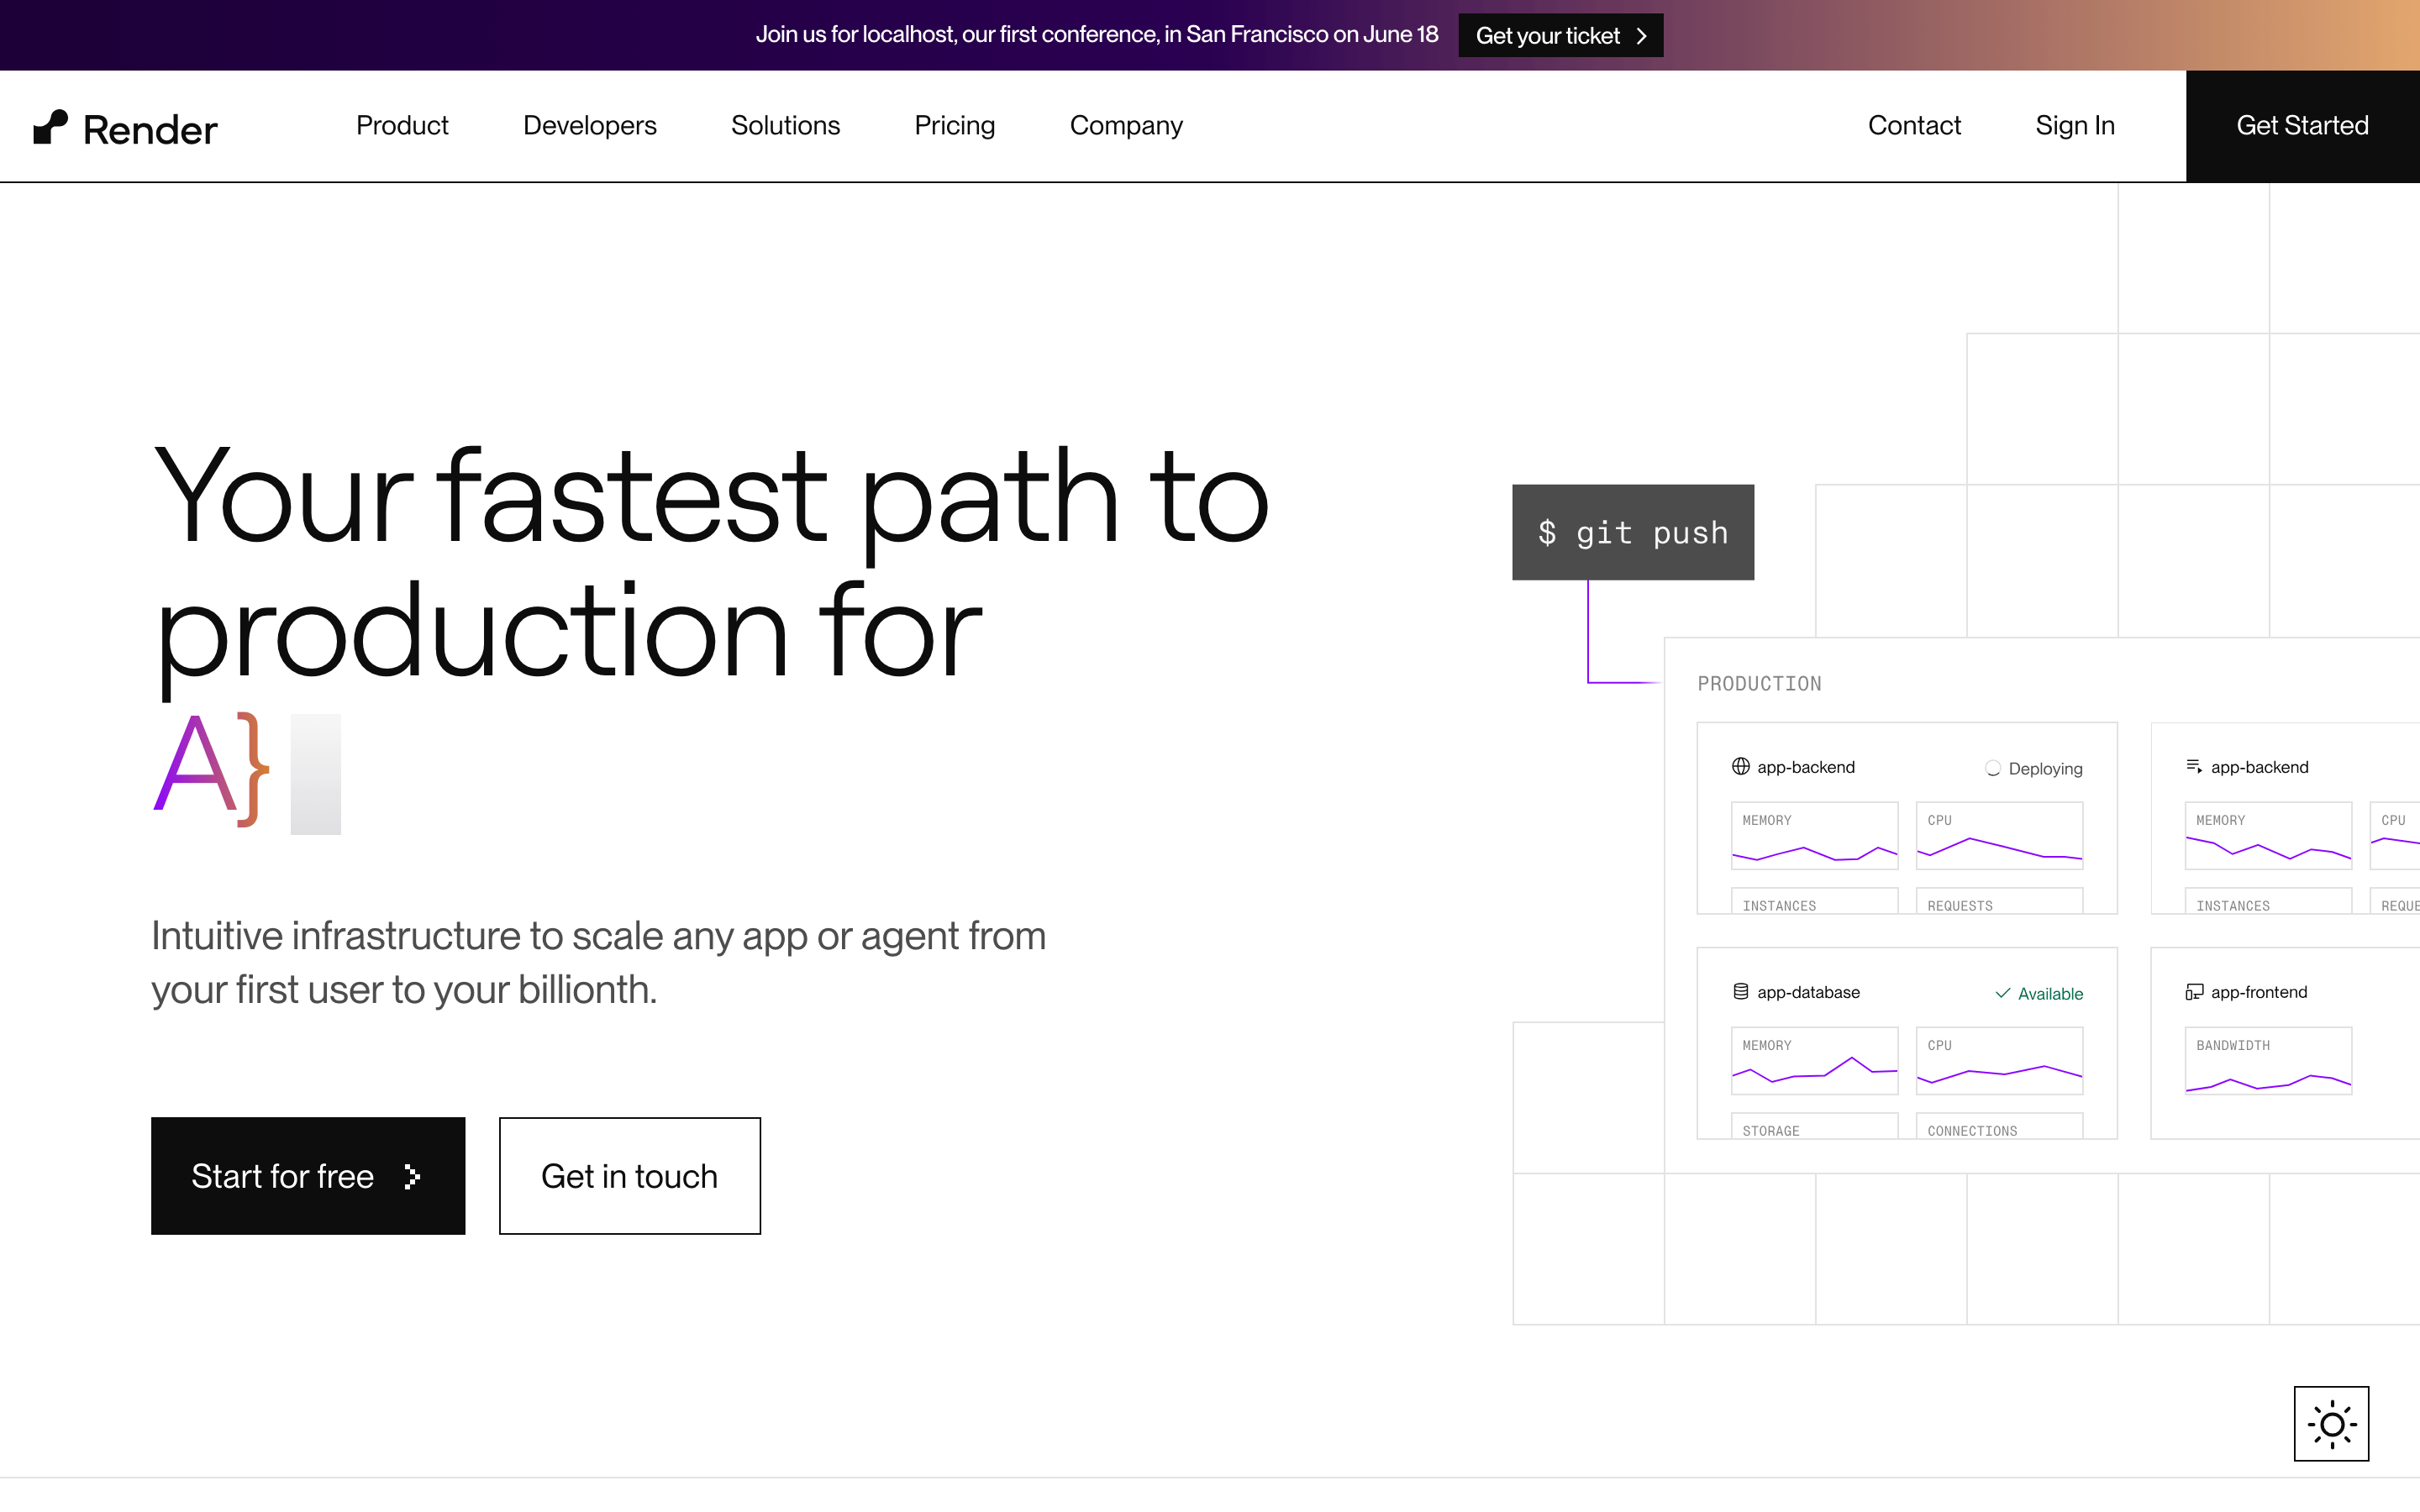
Task: Click the Render wordmark text
Action: coord(150,130)
